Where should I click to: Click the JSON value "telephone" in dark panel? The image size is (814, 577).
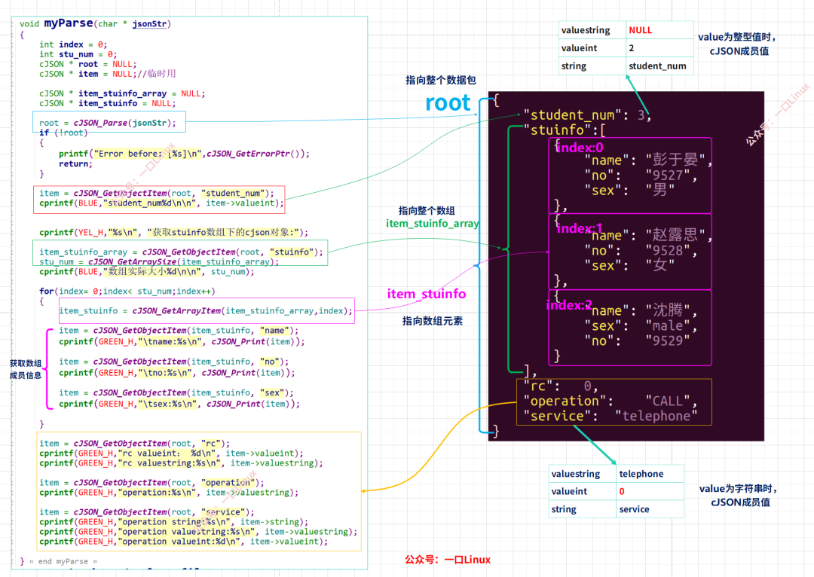(656, 416)
